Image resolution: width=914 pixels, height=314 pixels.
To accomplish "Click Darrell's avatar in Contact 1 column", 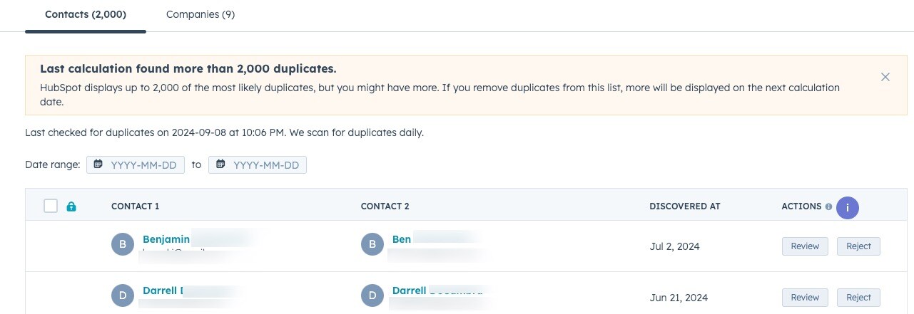I will (123, 296).
